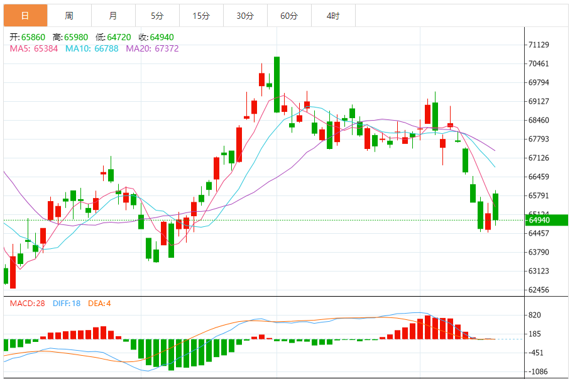
Task: Switch to the 周 weekly tab
Action: tap(69, 16)
